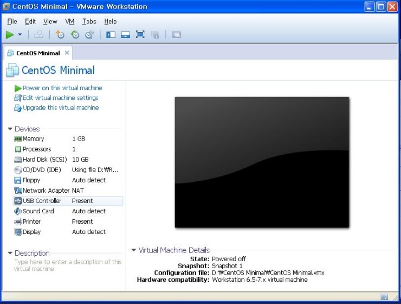The height and width of the screenshot is (304, 401).
Task: Click the revert to snapshot icon
Action: tap(75, 35)
